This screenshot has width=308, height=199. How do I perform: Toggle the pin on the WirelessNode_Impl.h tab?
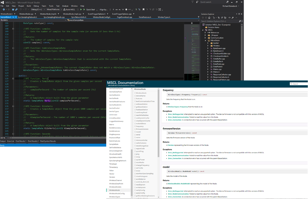click(x=58, y=14)
